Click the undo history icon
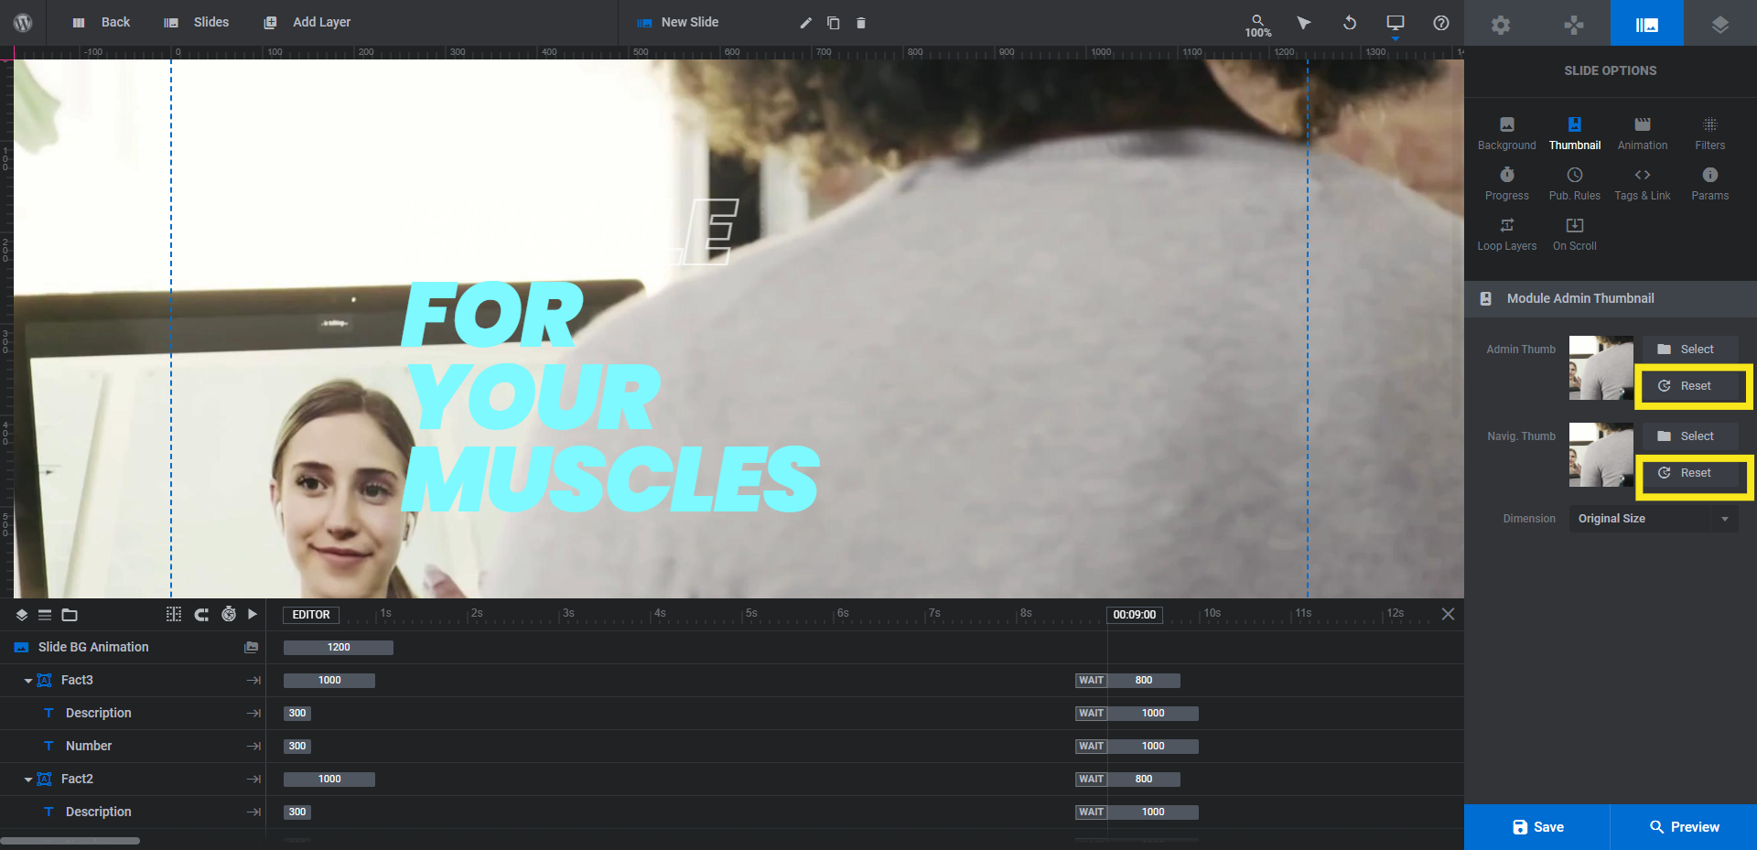 click(x=1350, y=23)
